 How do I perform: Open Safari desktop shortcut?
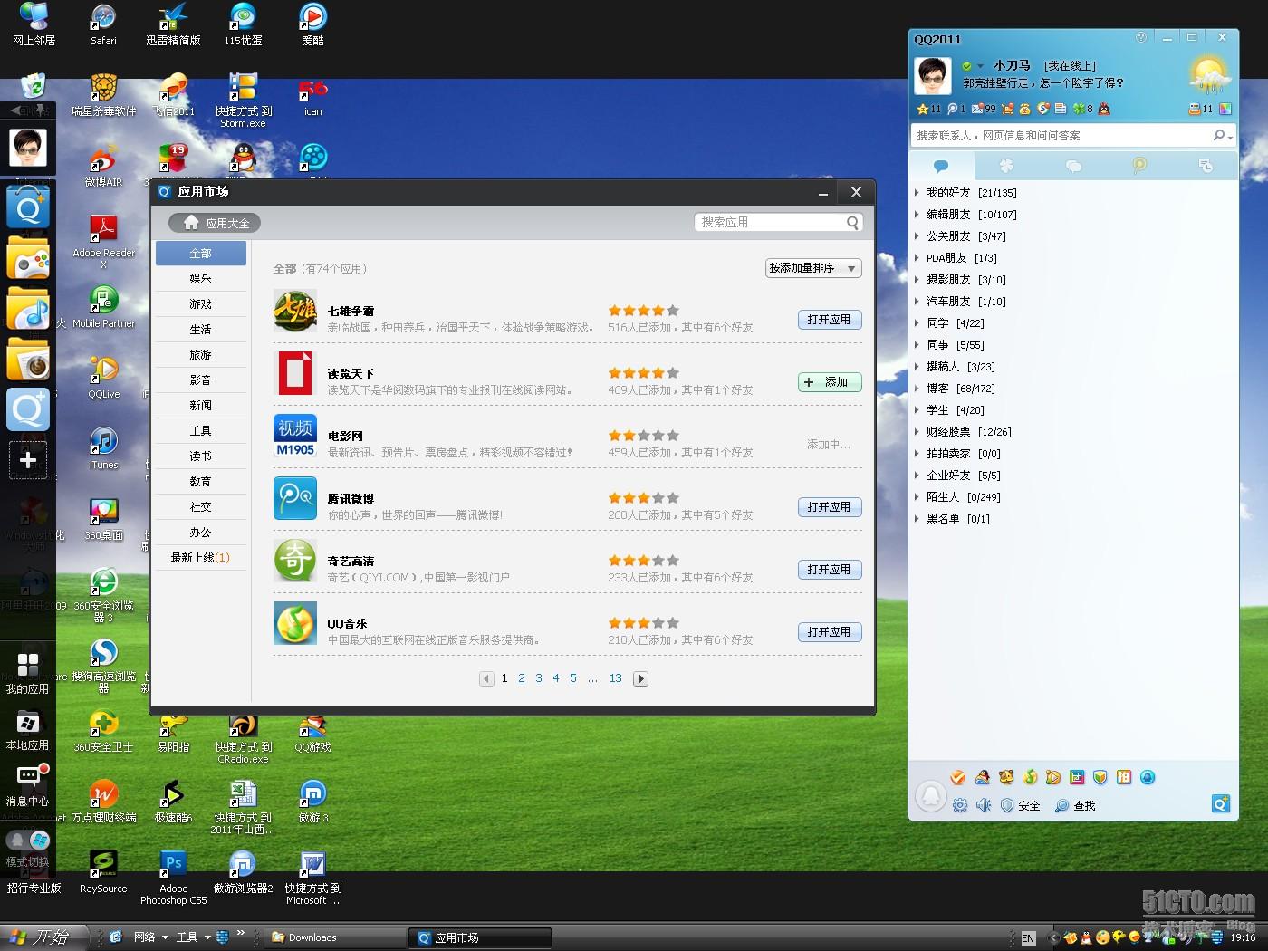[x=103, y=24]
